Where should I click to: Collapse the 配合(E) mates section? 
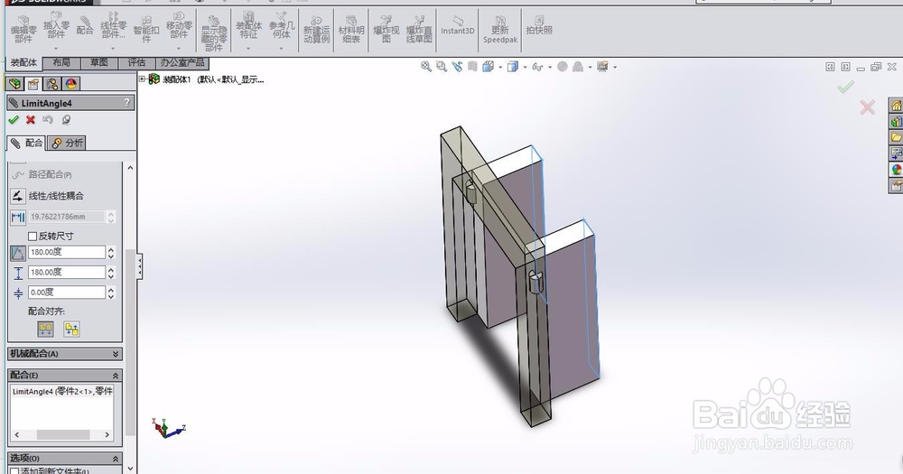coord(116,376)
